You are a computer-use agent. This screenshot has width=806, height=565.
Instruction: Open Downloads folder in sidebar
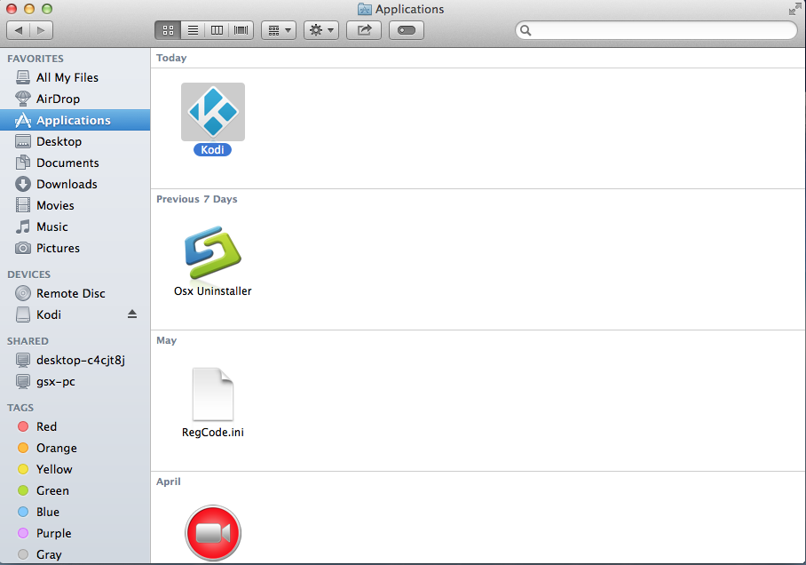tap(67, 184)
